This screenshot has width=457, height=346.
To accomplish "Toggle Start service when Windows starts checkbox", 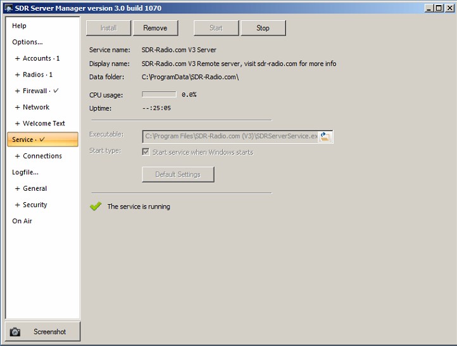I will 146,151.
